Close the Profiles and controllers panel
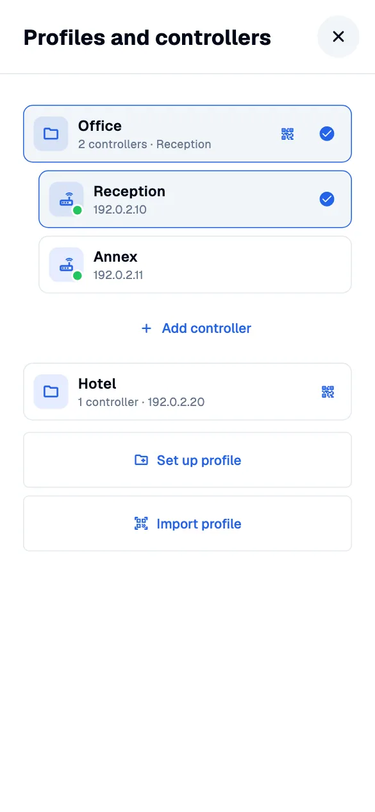The height and width of the screenshot is (812, 375). point(338,37)
